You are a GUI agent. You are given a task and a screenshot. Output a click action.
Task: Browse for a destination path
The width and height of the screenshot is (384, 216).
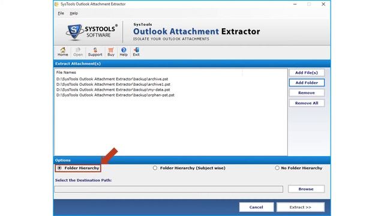click(306, 189)
